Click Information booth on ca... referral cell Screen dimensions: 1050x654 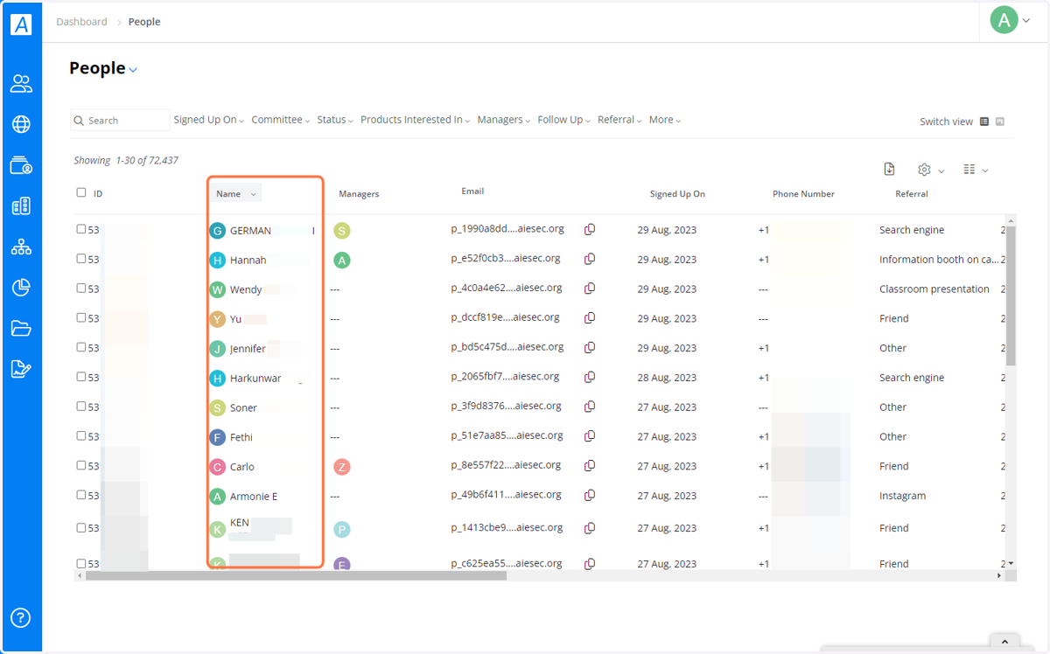point(939,260)
